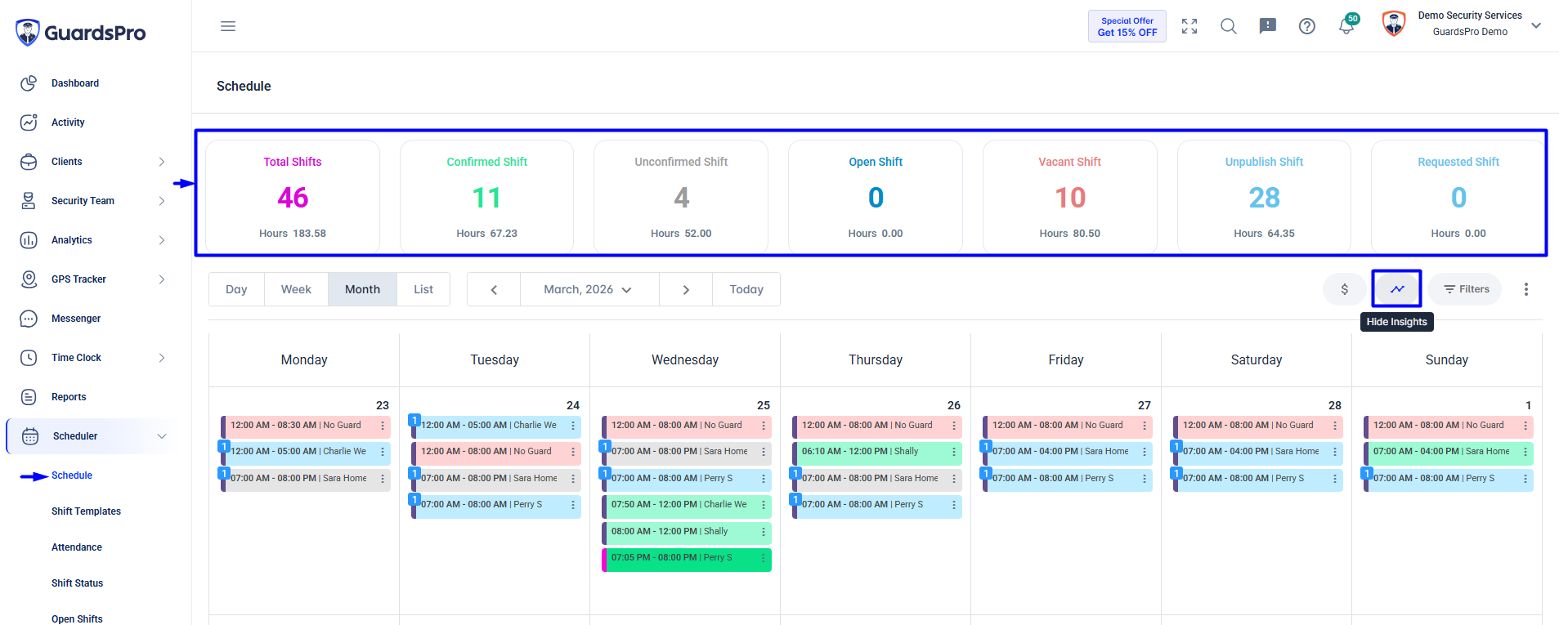Click the help question mark icon
This screenshot has width=1559, height=625.
coord(1307,26)
